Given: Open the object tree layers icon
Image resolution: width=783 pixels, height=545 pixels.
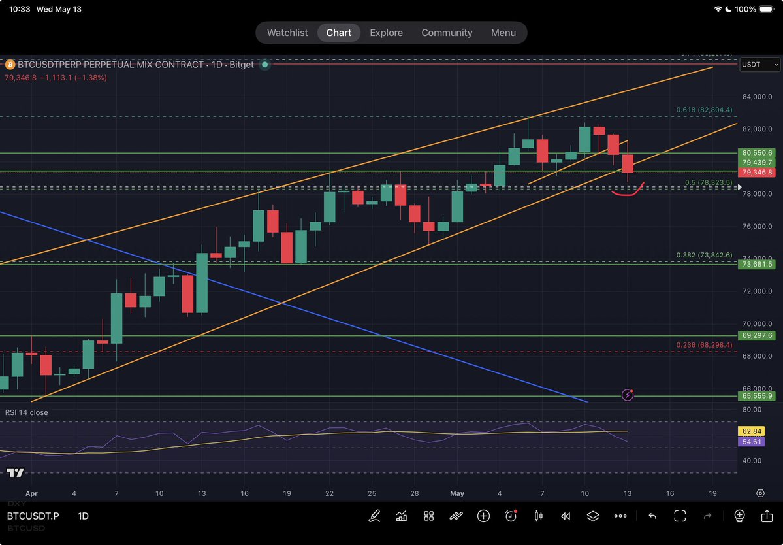Looking at the screenshot, I should (593, 516).
